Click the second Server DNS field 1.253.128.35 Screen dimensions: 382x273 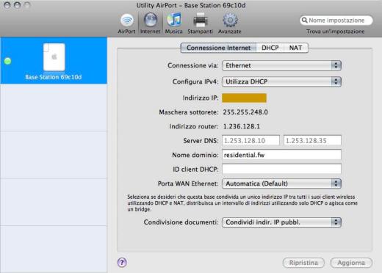click(312, 140)
